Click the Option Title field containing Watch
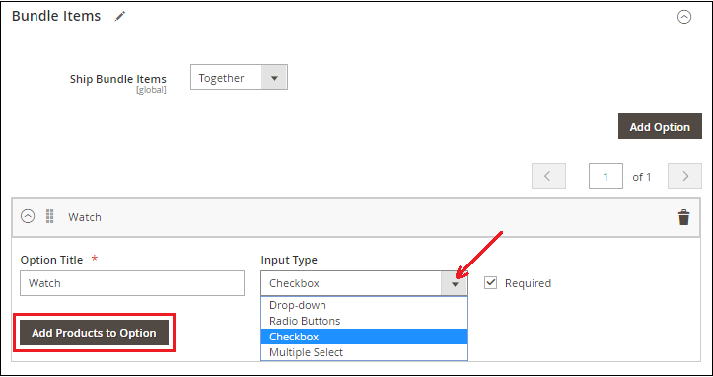 132,283
